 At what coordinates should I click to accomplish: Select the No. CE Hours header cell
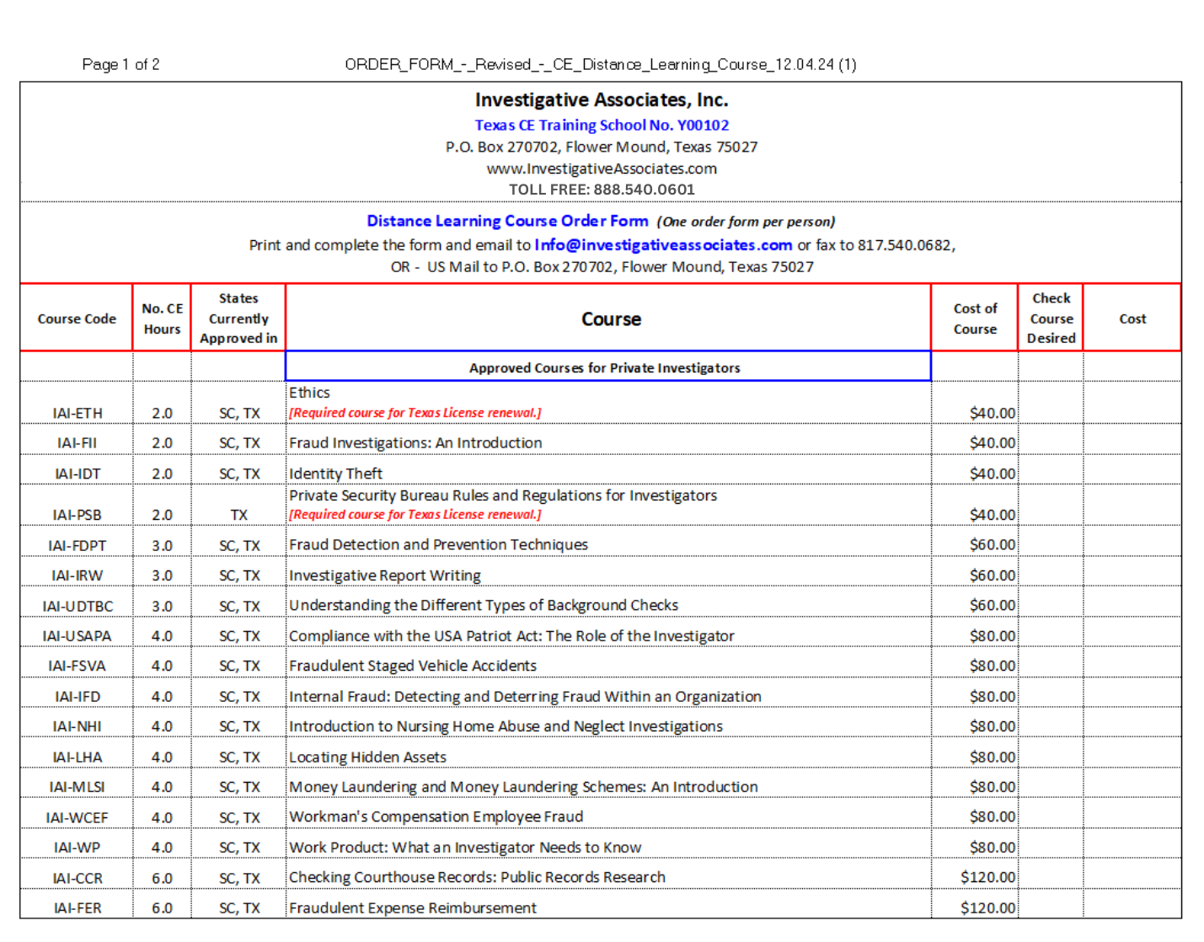tap(162, 318)
